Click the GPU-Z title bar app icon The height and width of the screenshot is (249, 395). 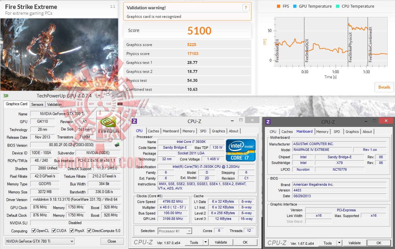coord(6,96)
